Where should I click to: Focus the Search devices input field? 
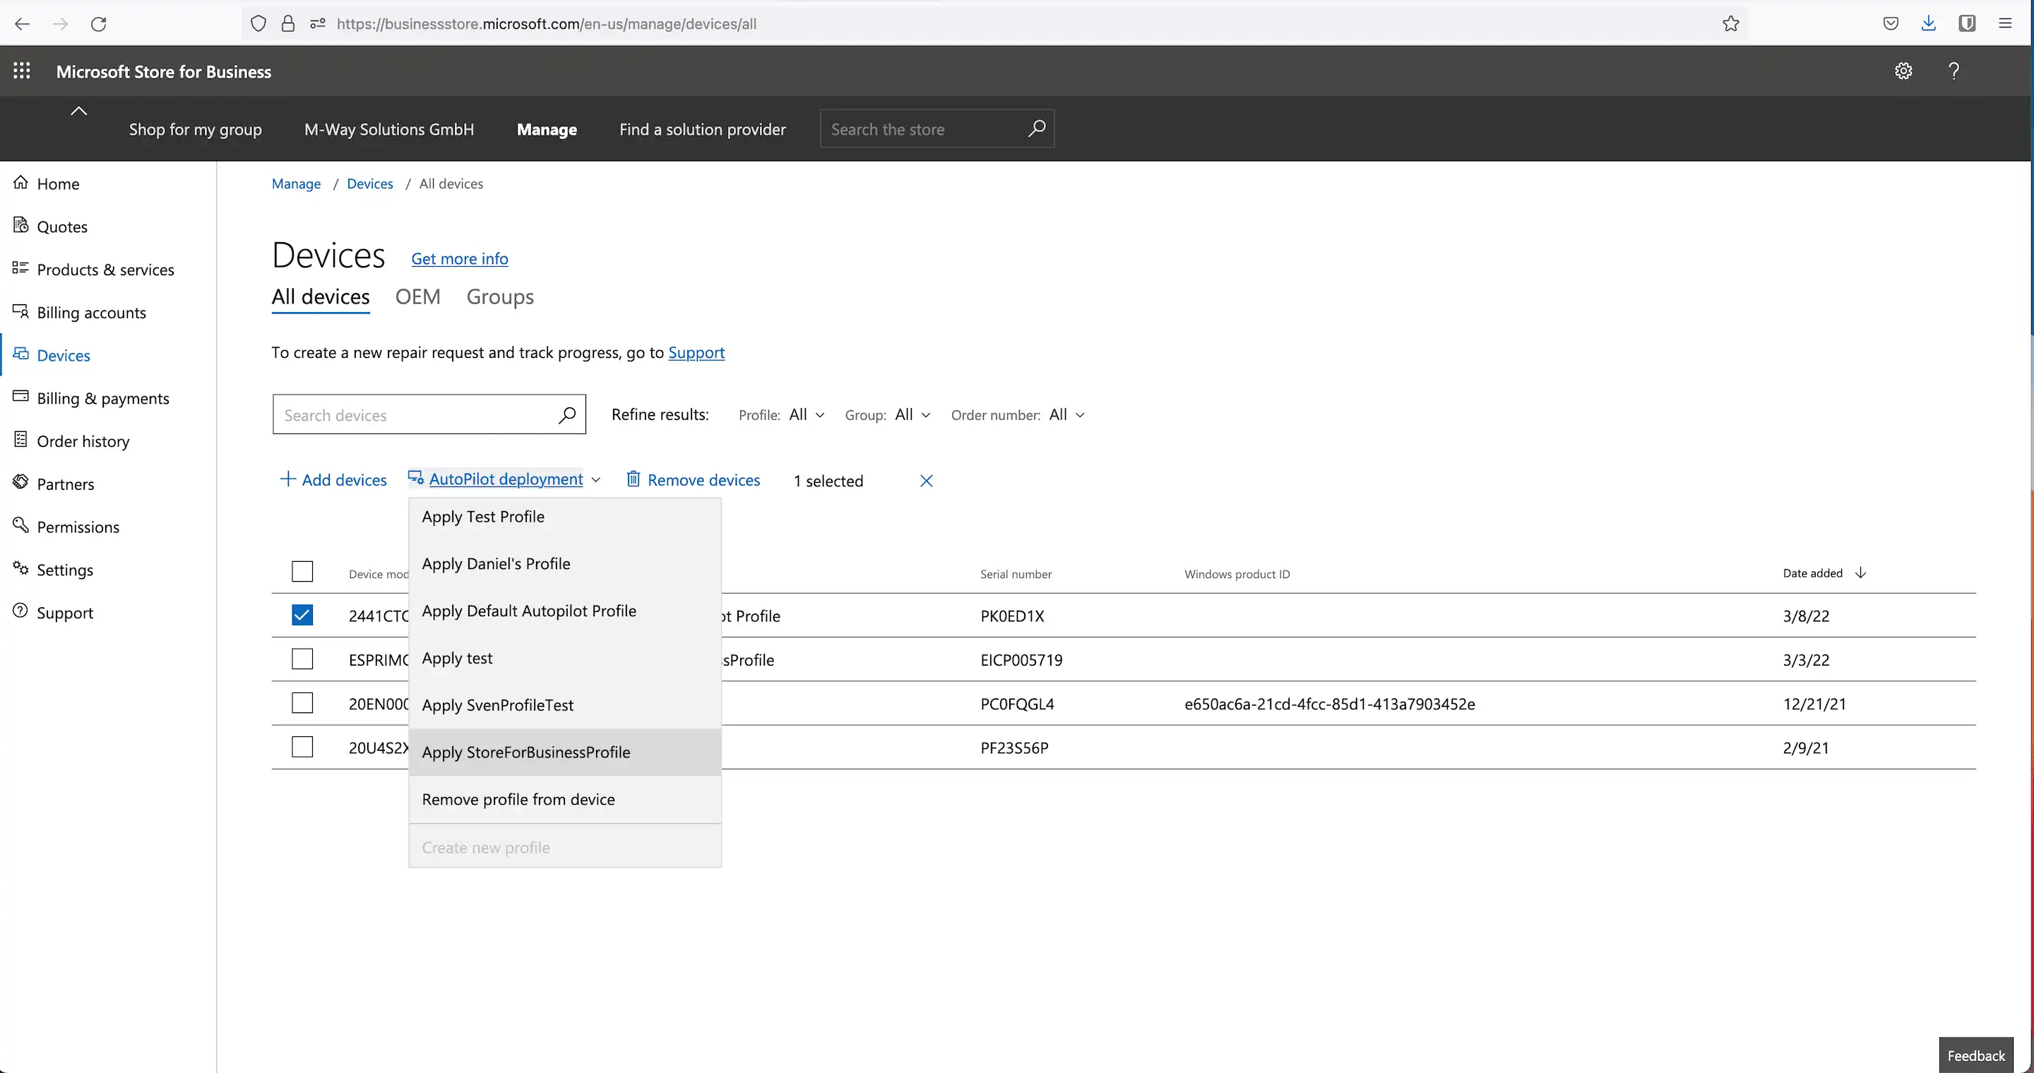(x=429, y=414)
